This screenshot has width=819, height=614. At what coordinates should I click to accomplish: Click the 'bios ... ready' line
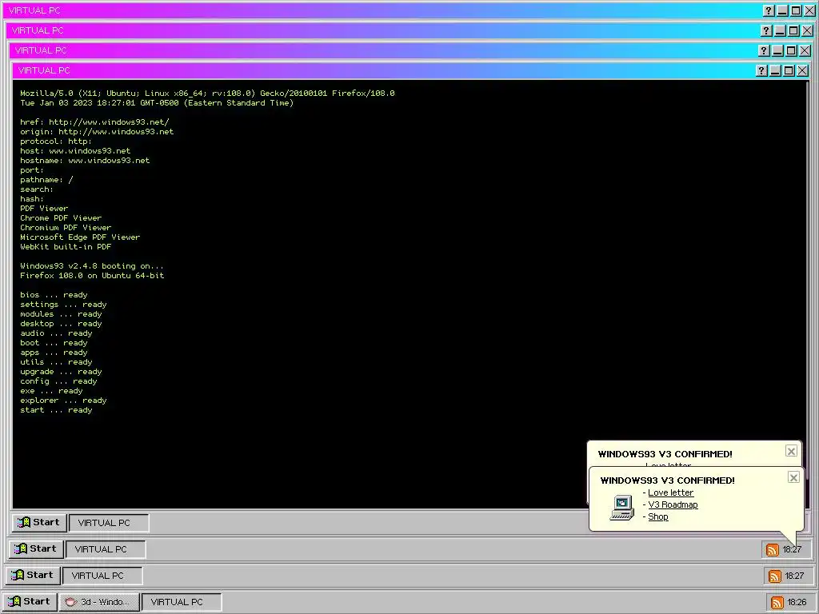54,295
